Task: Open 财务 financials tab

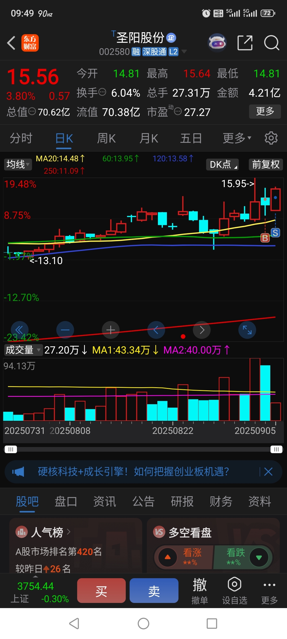Action: (221, 501)
